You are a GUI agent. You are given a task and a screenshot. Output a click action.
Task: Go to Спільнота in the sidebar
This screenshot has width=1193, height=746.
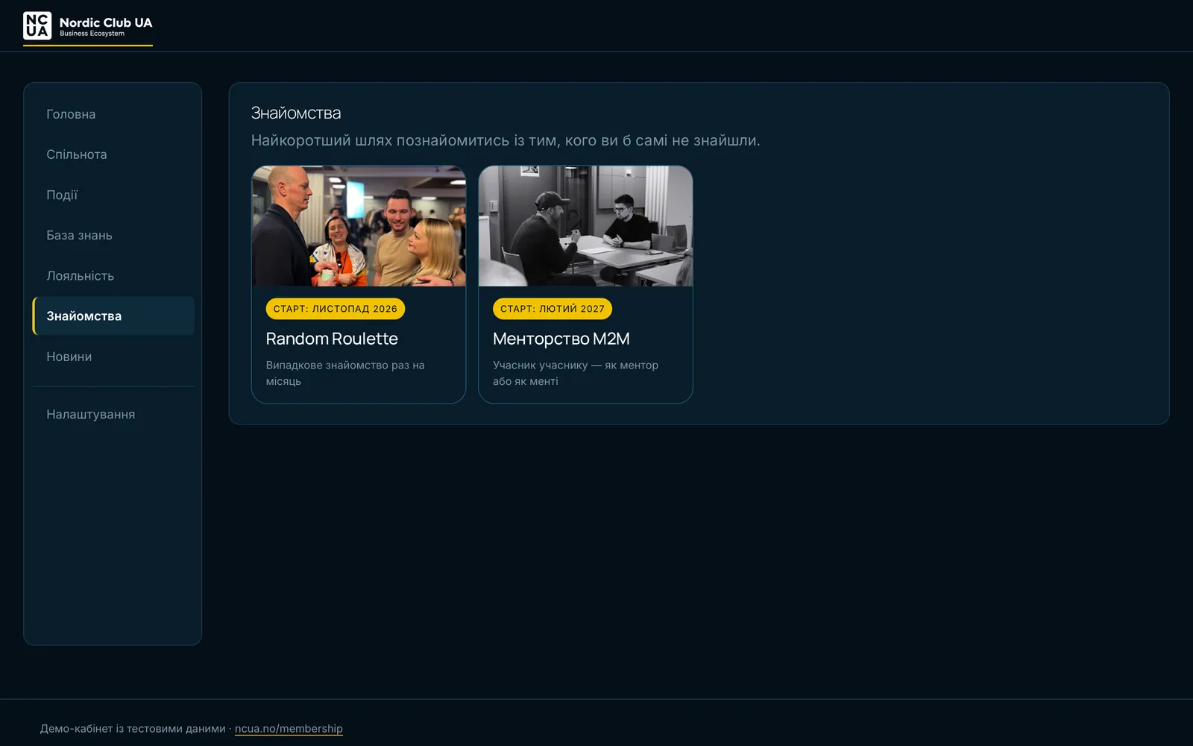[x=113, y=154]
